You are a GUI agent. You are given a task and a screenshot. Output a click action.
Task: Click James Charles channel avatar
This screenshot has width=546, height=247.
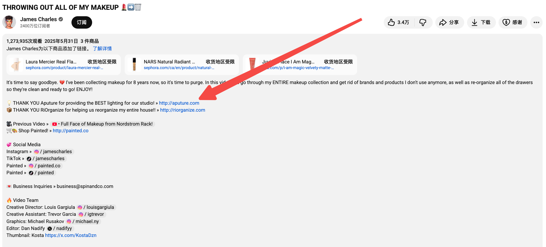[9, 22]
